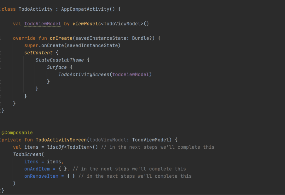This screenshot has height=195, width=285.
Task: Click the setContent call
Action: pos(38,53)
